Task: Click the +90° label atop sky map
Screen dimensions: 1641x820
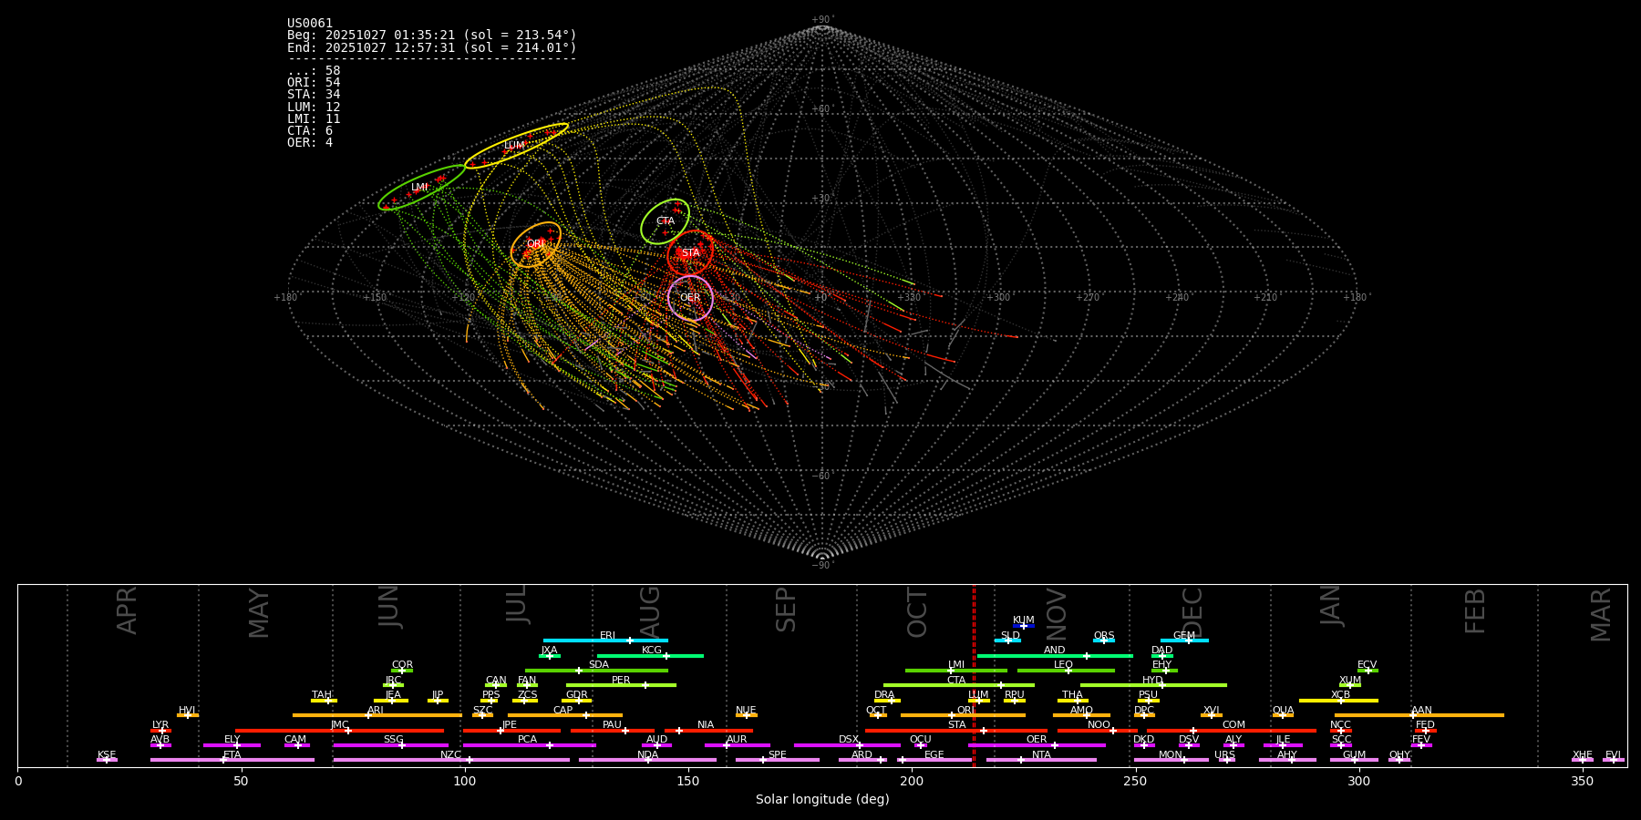Action: click(821, 20)
